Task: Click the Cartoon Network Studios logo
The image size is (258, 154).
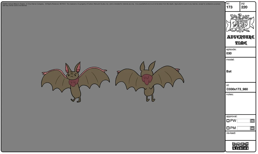Action: tap(240, 146)
